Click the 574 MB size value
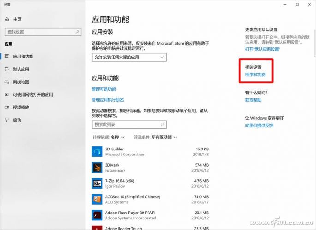Screen dimensions: 316x230 [202, 165]
